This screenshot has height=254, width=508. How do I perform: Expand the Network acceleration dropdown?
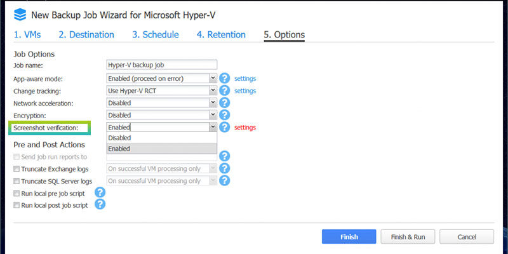point(213,103)
